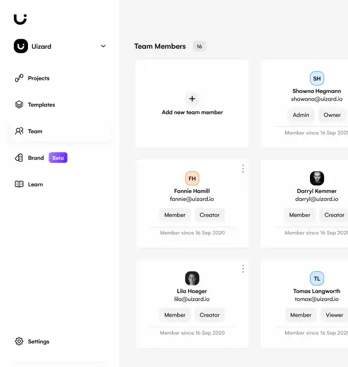Open Settings gear icon
The height and width of the screenshot is (367, 348).
click(19, 341)
